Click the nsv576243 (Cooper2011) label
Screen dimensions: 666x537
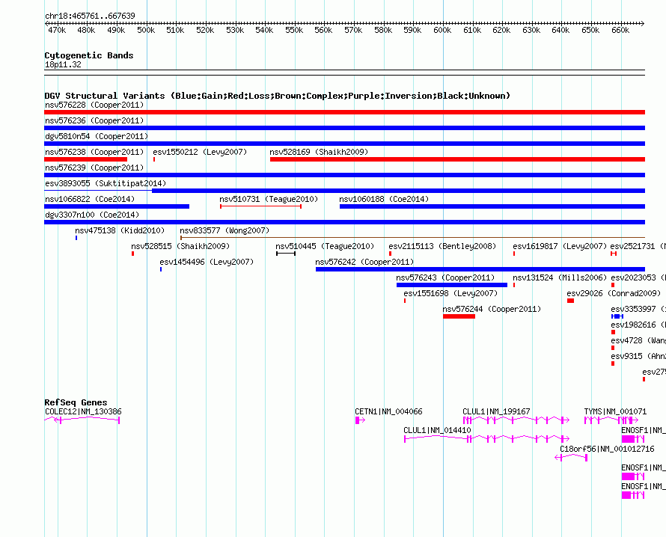point(445,277)
